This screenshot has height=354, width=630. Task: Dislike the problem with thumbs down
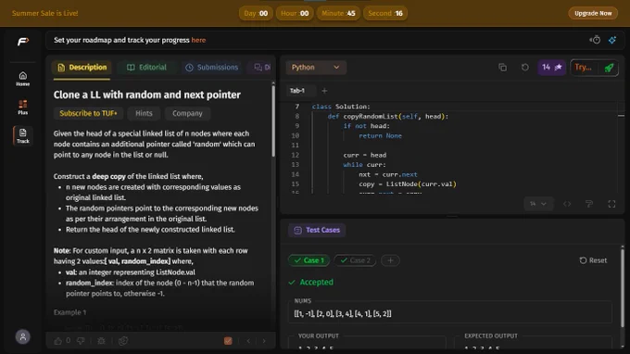81,341
